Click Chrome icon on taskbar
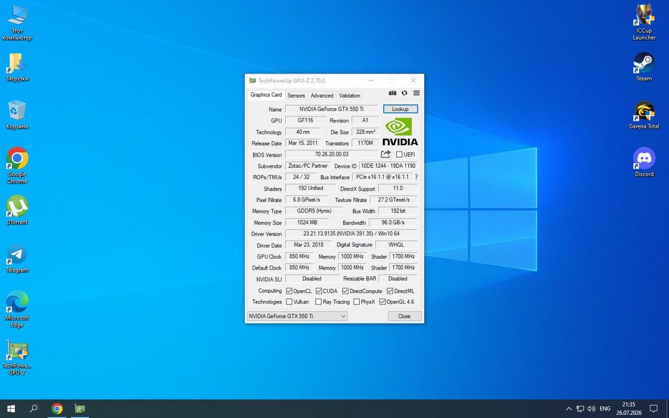The height and width of the screenshot is (418, 669). tap(57, 409)
